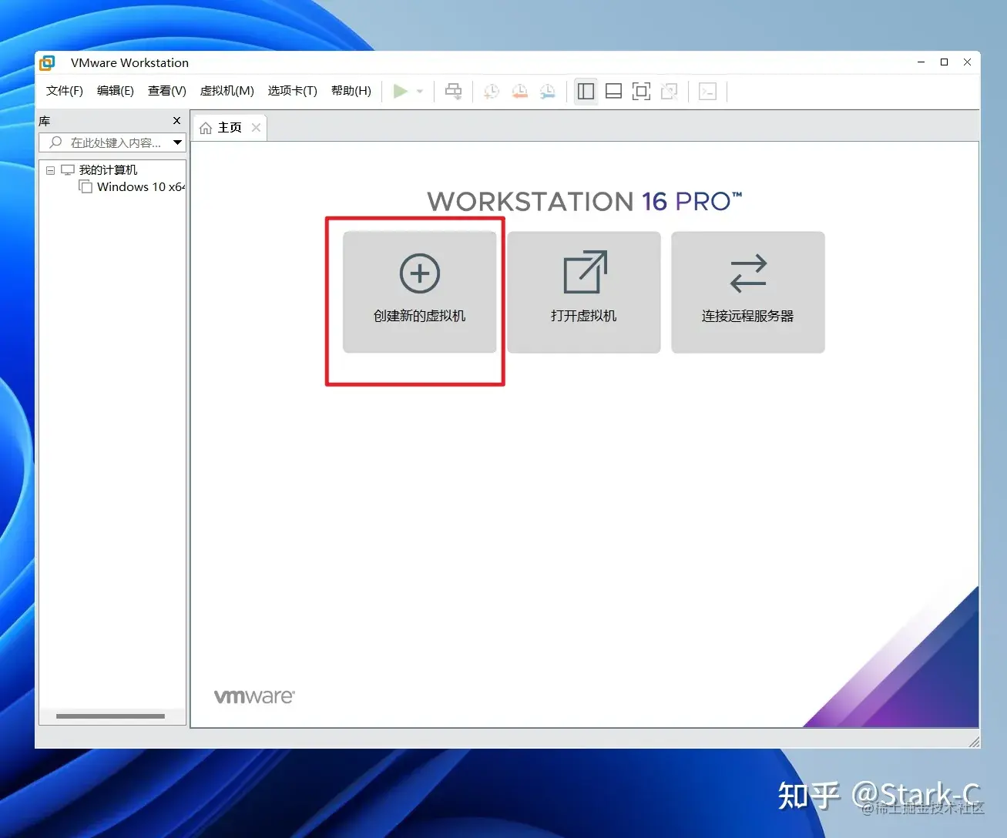Toggle the thumbnail bar view icon

pyautogui.click(x=613, y=91)
